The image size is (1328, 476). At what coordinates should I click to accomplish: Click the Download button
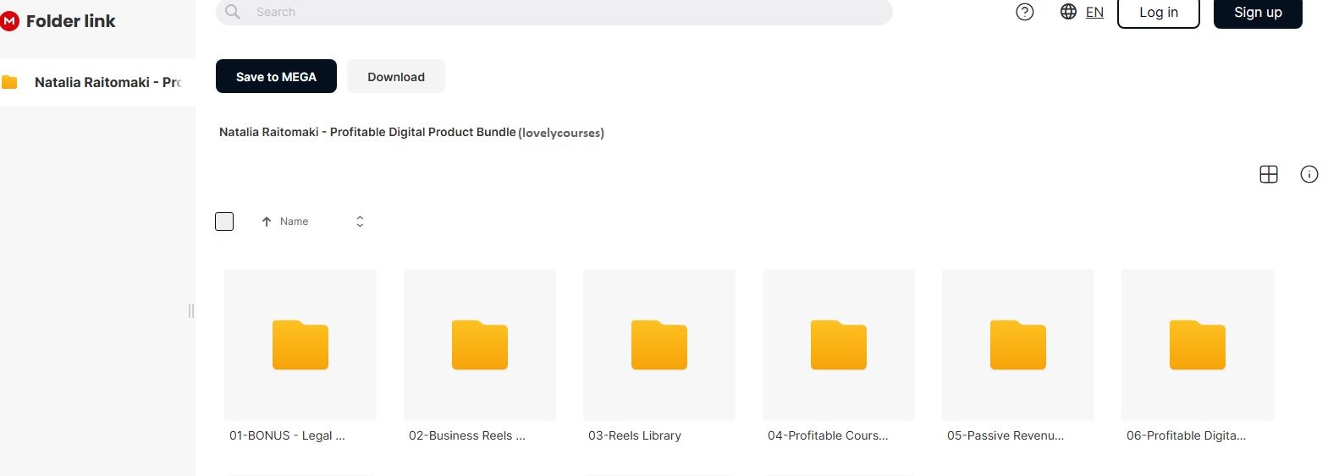pos(395,76)
